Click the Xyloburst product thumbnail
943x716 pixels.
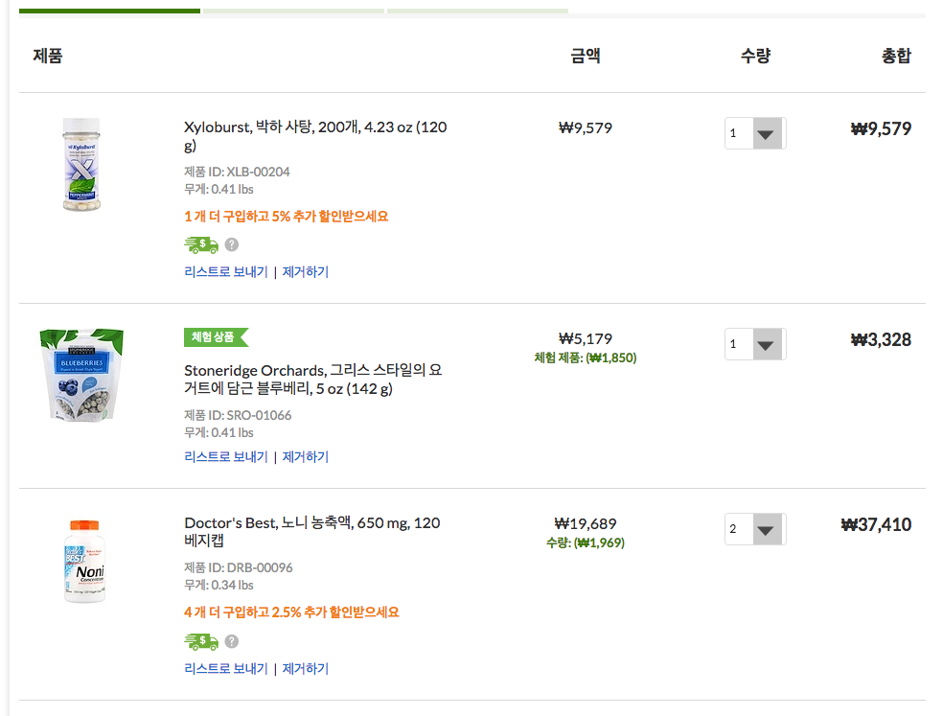(x=81, y=164)
